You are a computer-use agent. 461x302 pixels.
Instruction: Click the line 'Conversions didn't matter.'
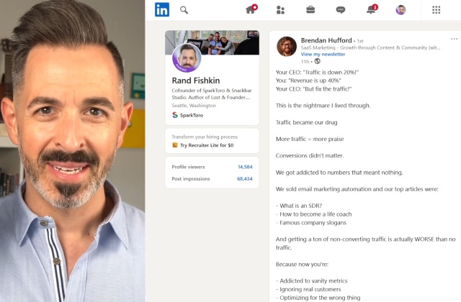click(x=310, y=155)
